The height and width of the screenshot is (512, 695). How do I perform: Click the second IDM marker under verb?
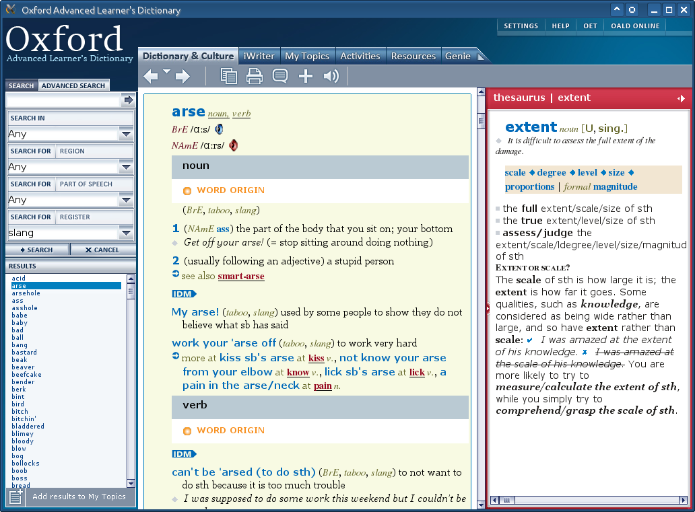pyautogui.click(x=184, y=454)
